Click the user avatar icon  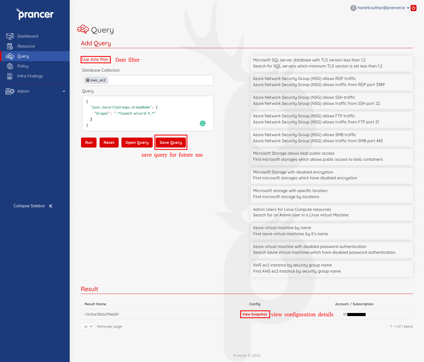[353, 8]
